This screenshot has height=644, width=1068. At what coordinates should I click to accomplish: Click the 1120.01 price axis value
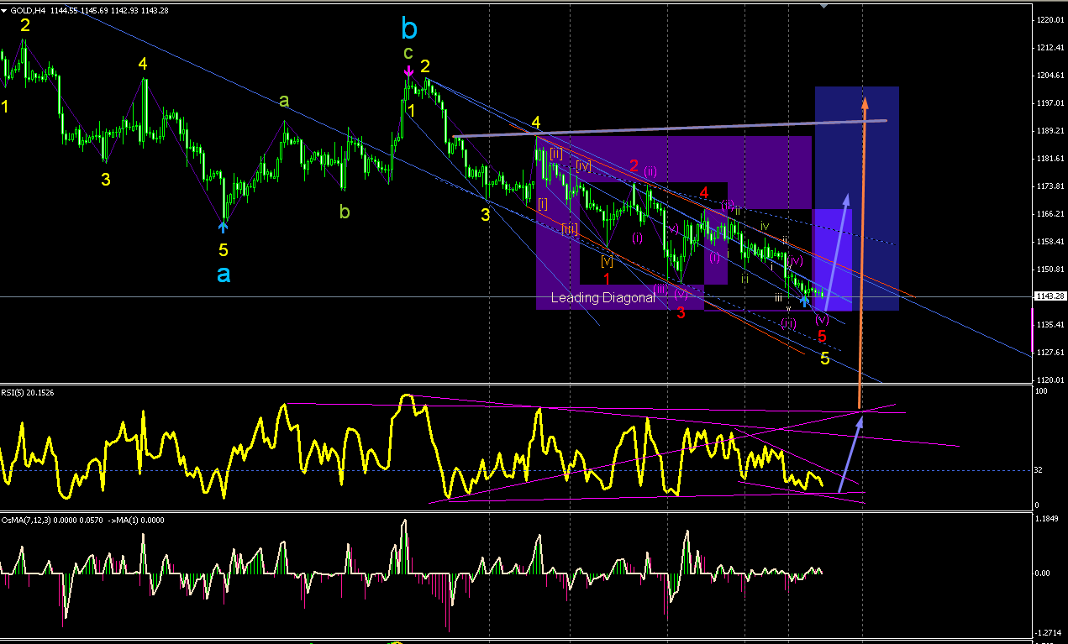(x=1050, y=380)
